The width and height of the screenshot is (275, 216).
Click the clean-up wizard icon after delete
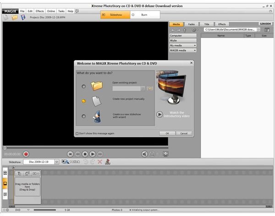click(x=108, y=162)
